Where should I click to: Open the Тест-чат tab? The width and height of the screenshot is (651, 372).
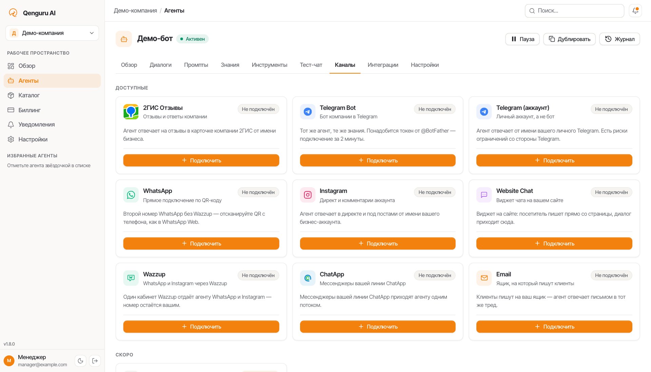coord(311,65)
